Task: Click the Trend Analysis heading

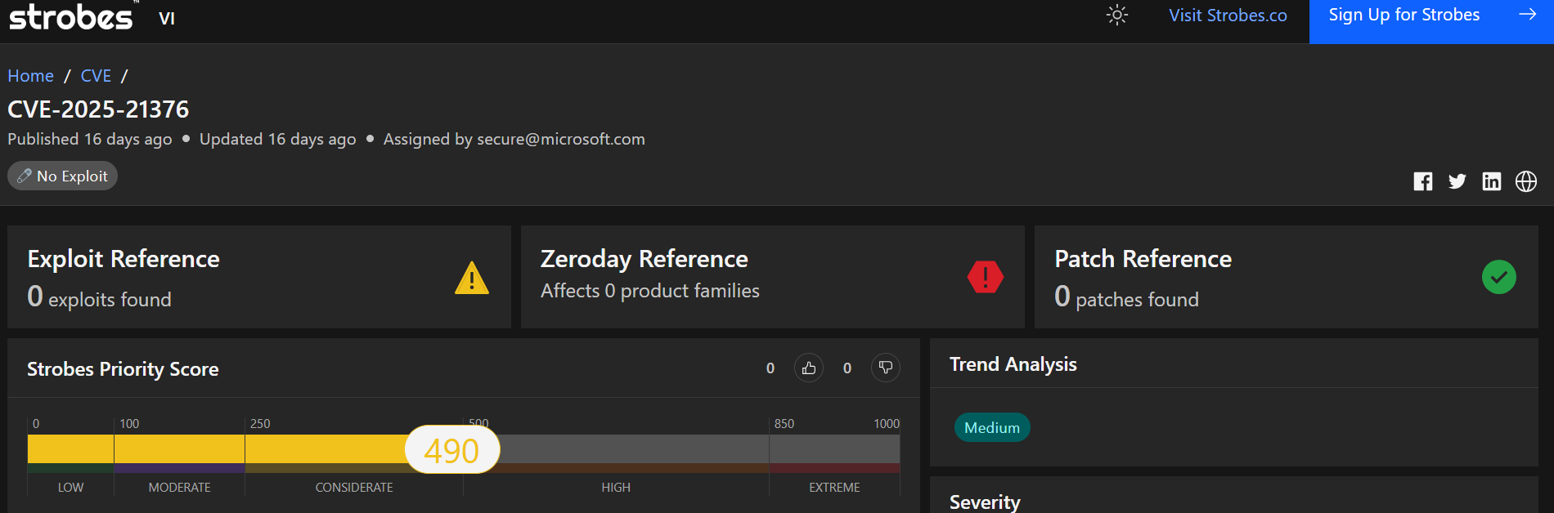Action: [1013, 364]
